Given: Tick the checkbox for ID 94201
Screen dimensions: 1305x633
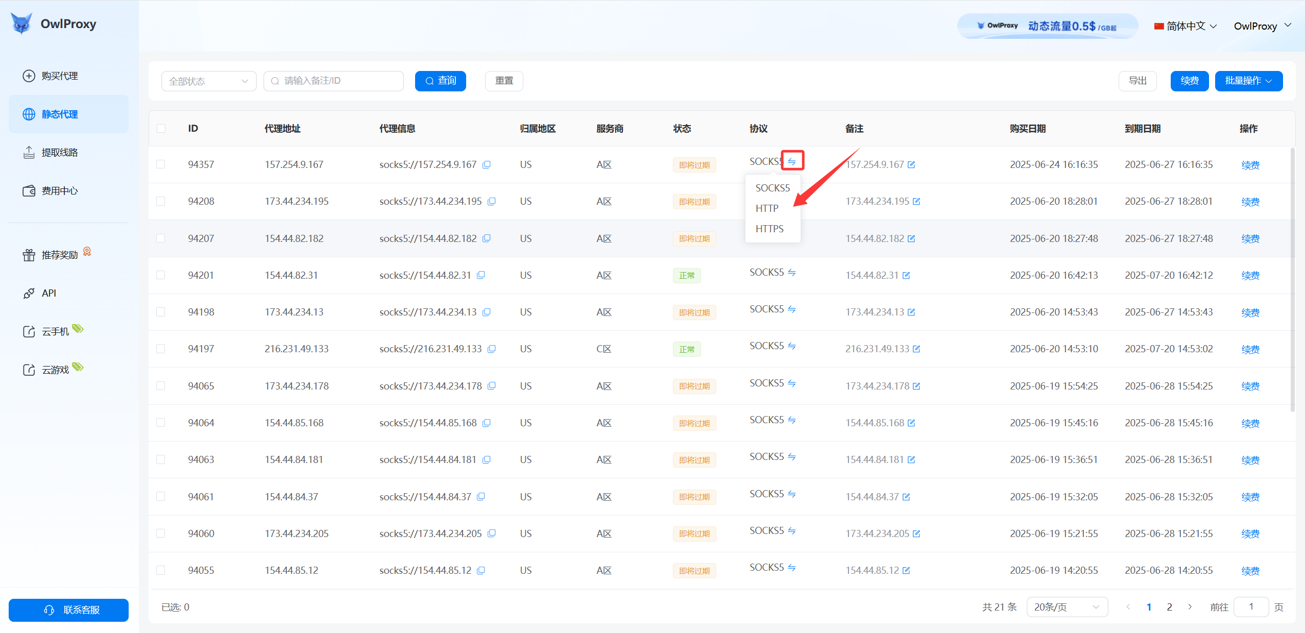Looking at the screenshot, I should 161,275.
